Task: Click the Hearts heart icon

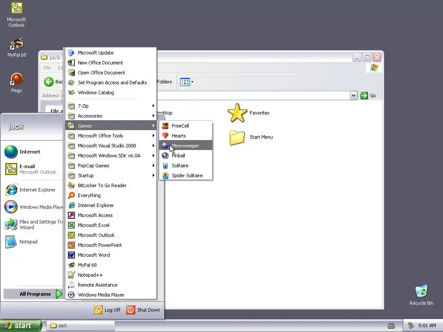Action: 165,136
